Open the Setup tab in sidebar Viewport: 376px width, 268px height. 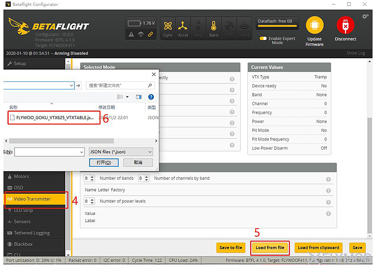coord(34,63)
